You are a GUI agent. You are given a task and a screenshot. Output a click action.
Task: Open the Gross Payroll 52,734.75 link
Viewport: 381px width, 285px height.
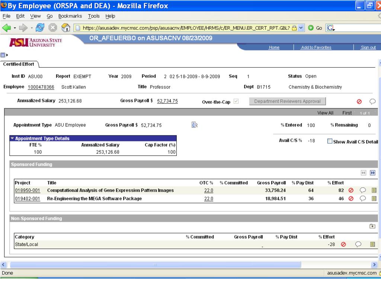[x=167, y=101]
